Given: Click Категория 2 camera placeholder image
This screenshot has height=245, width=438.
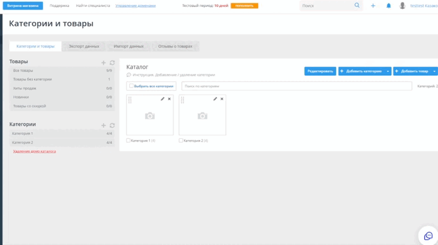Looking at the screenshot, I should point(203,116).
